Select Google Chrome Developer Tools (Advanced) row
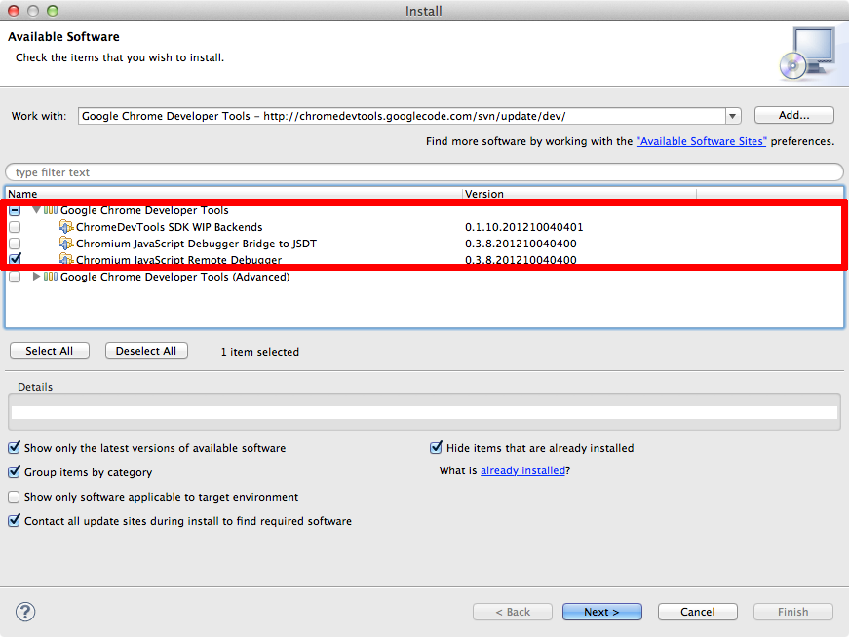Screen dimensions: 849x637 click(x=425, y=277)
